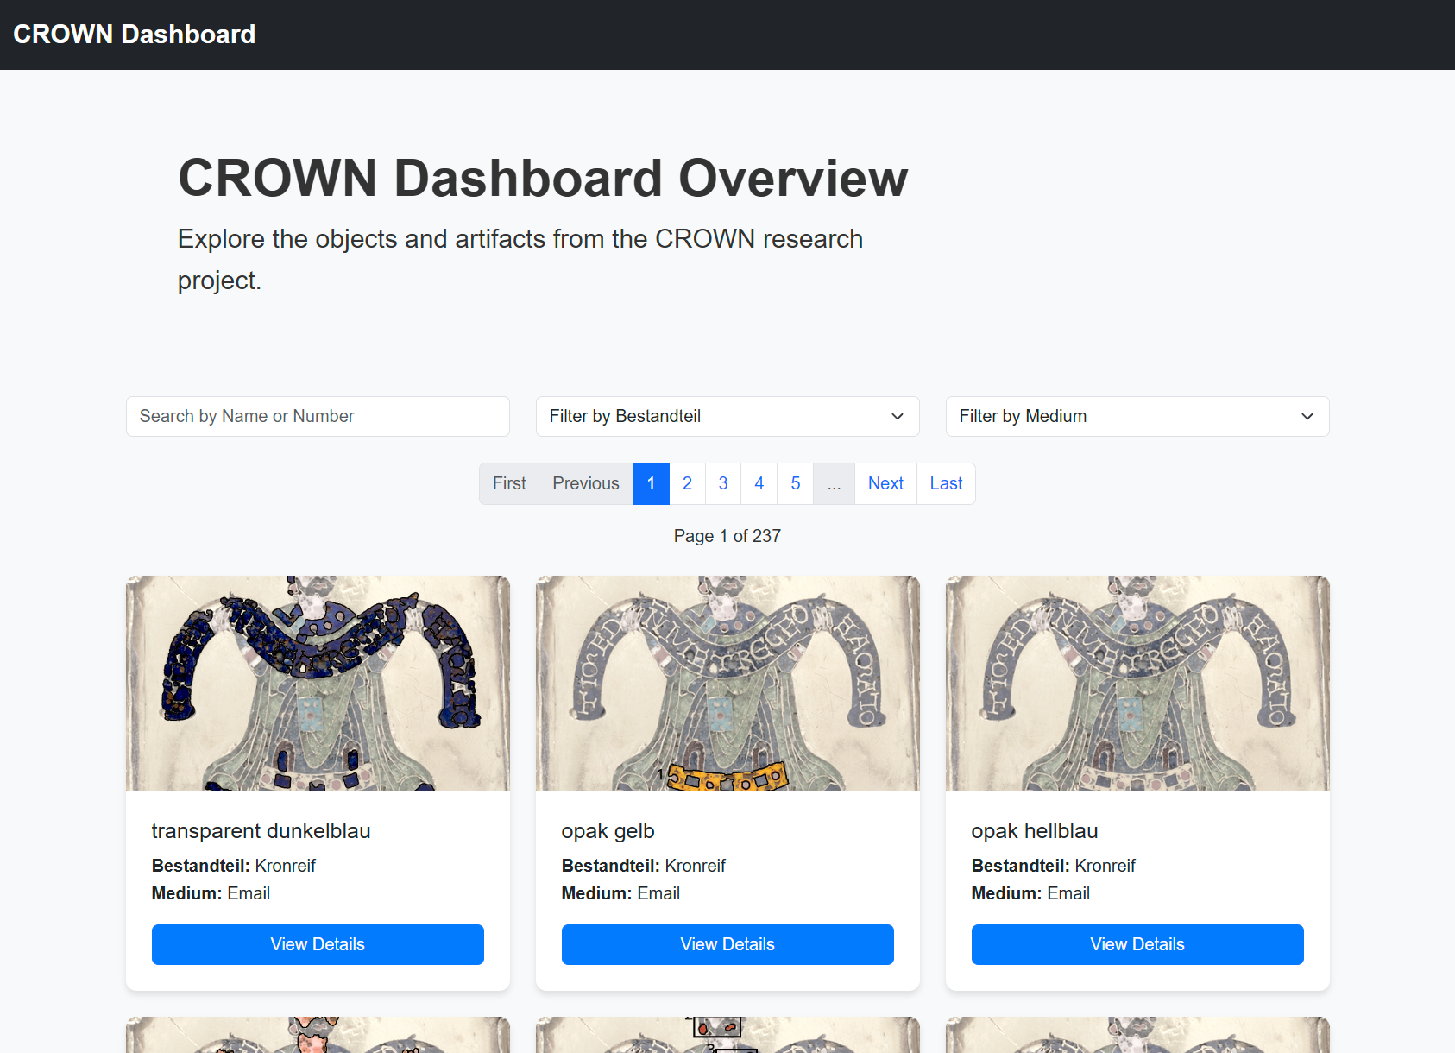Viewport: 1455px width, 1053px height.
Task: Click 'Medium: Email' under transparent dunkelblau
Action: point(211,893)
